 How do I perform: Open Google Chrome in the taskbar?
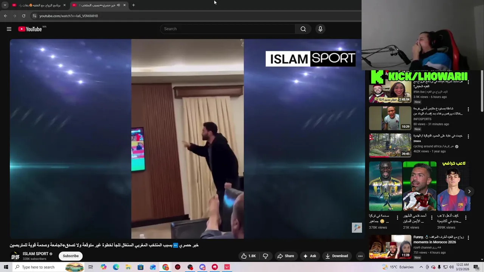click(165, 267)
